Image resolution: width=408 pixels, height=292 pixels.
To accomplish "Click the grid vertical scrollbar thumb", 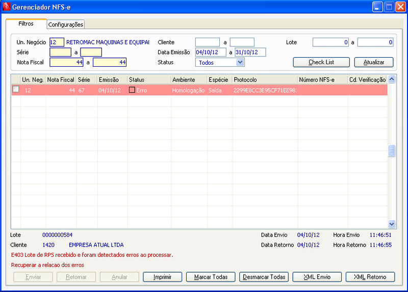I will [392, 150].
